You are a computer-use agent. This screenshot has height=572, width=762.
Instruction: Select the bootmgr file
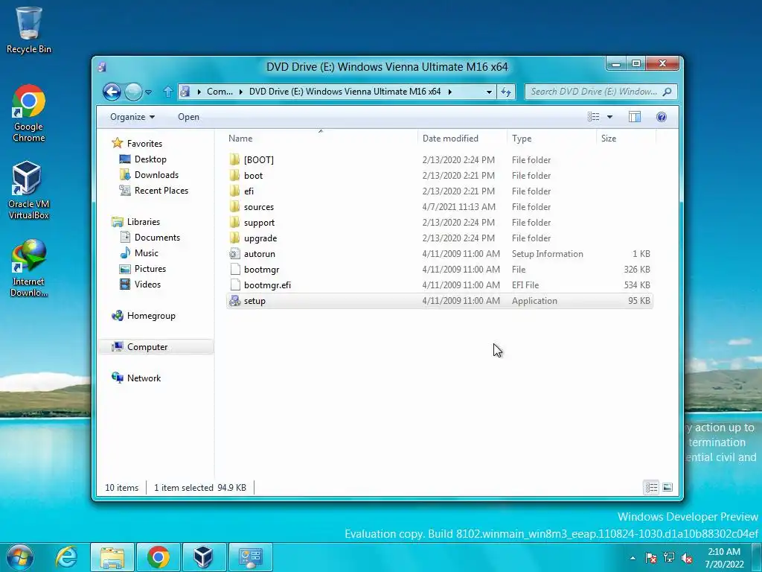pos(439,270)
